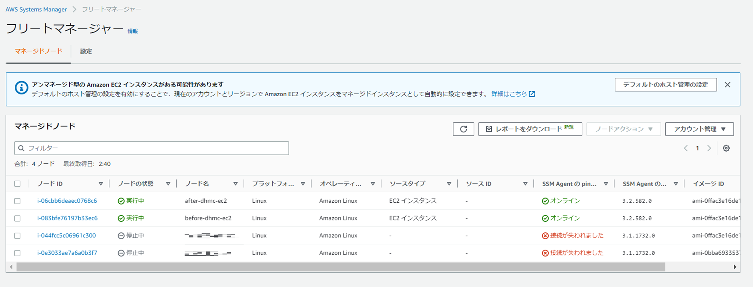This screenshot has height=287, width=753.
Task: Focus the フィルター search field
Action: (152, 148)
